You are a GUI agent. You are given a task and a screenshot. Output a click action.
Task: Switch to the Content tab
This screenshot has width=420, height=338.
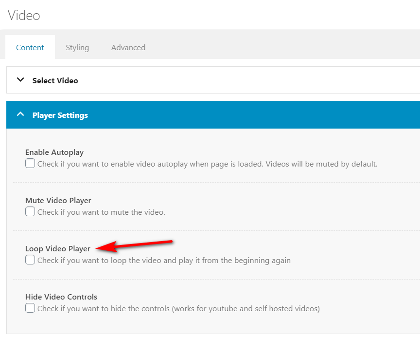[30, 48]
